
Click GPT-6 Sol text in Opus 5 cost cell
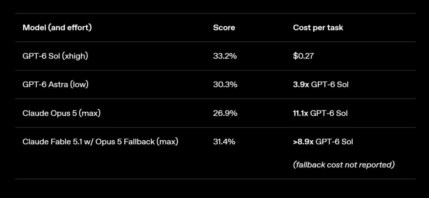pyautogui.click(x=329, y=113)
